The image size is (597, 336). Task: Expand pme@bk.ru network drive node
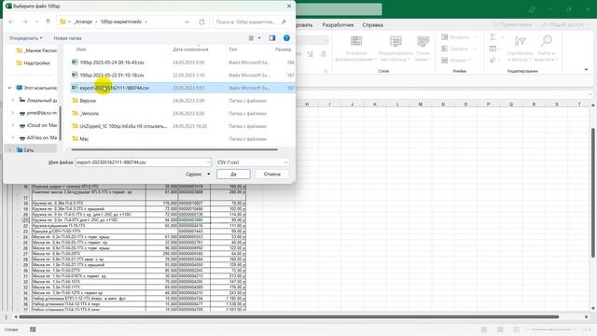[x=12, y=113]
